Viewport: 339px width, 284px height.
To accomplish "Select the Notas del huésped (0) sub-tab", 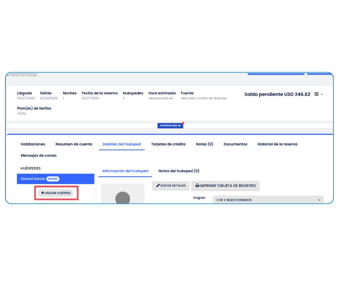I will point(179,171).
